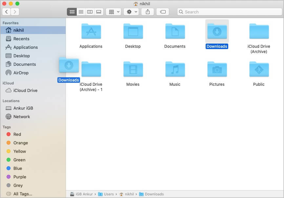Click the Edit Tags toolbar icon
Viewport: 284px width, 198px height.
click(163, 12)
